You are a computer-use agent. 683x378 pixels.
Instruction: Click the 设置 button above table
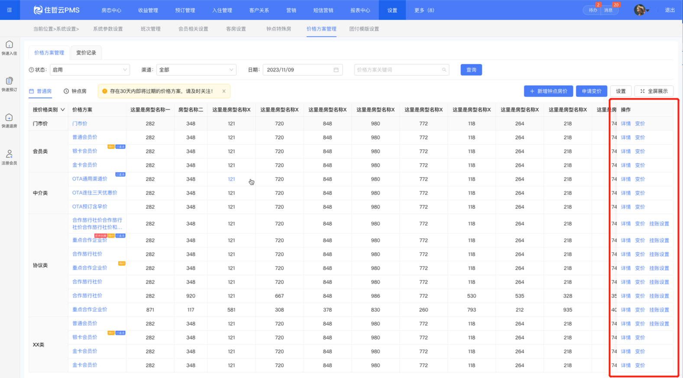coord(621,91)
